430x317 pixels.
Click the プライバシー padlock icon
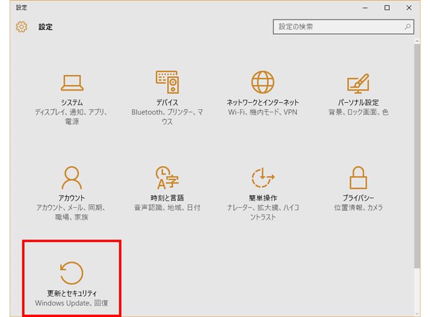[358, 178]
